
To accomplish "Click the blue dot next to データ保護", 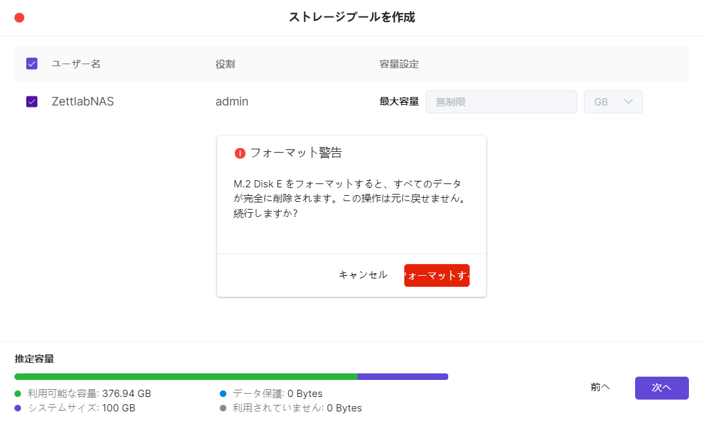I will tap(223, 394).
